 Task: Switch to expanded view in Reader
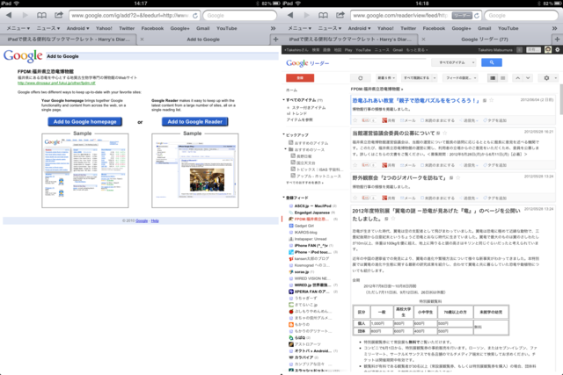(493, 78)
